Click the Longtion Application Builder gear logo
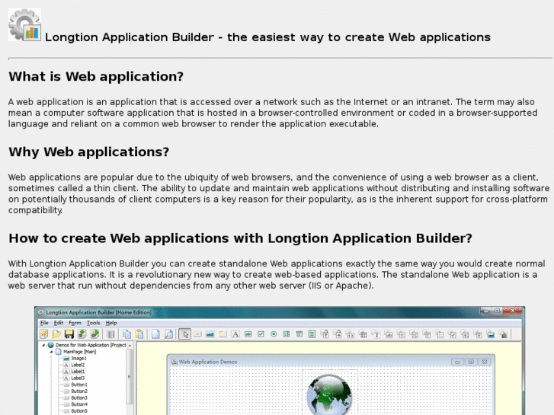The height and width of the screenshot is (415, 554). pyautogui.click(x=24, y=24)
